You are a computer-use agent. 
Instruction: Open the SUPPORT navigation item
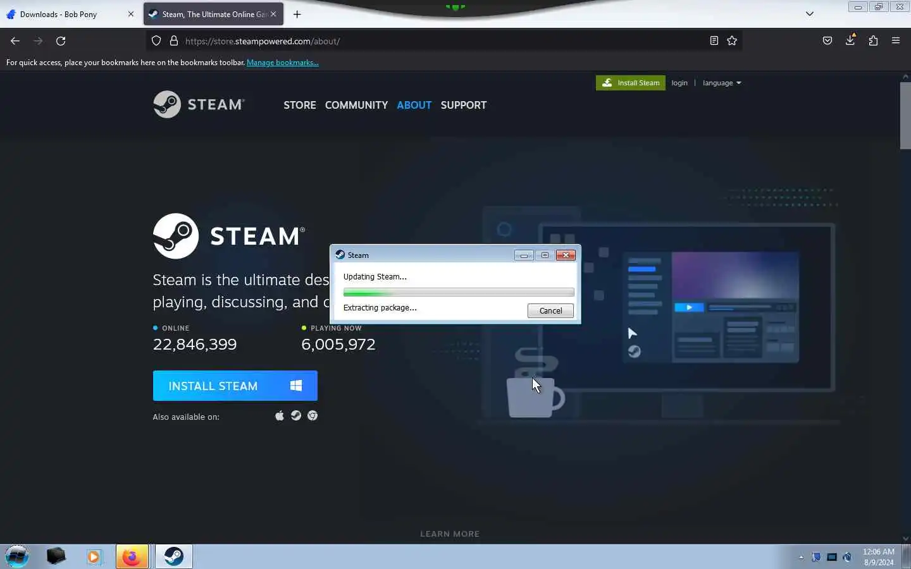tap(464, 105)
